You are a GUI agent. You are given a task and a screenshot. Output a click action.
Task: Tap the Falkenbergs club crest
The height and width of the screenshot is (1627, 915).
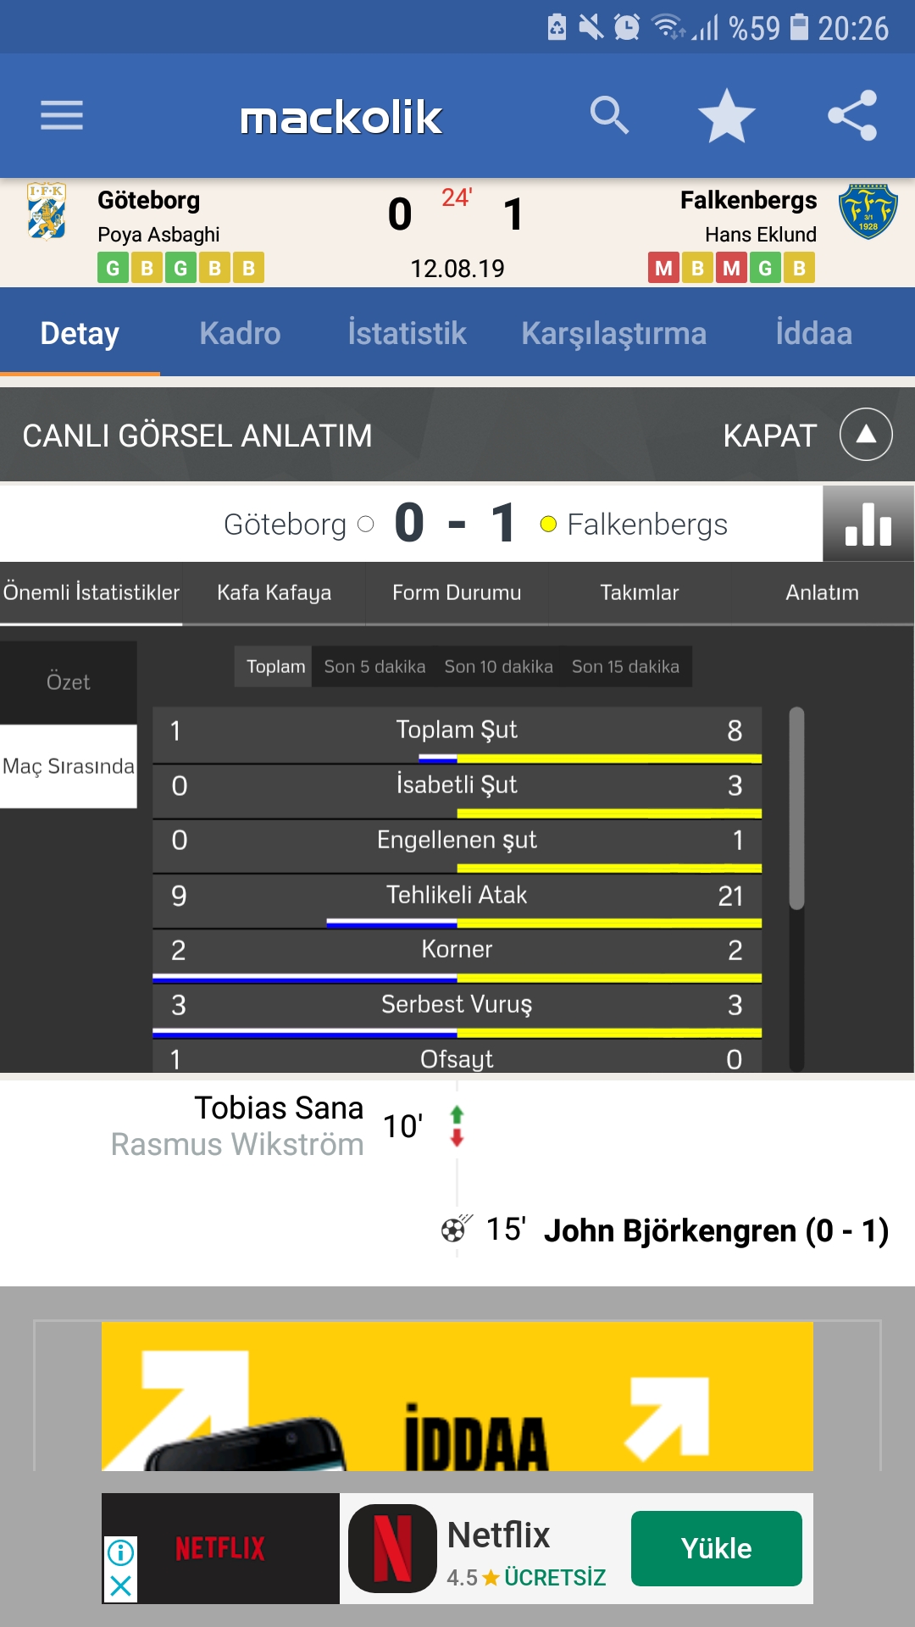click(x=868, y=211)
